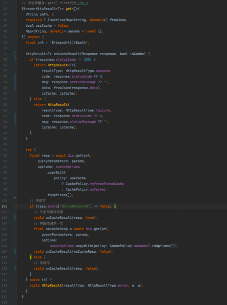Screen dimensions: 227x305
Task: Click the misspelled word "Futrue" in the comment
Action: pyautogui.click(x=82, y=3)
